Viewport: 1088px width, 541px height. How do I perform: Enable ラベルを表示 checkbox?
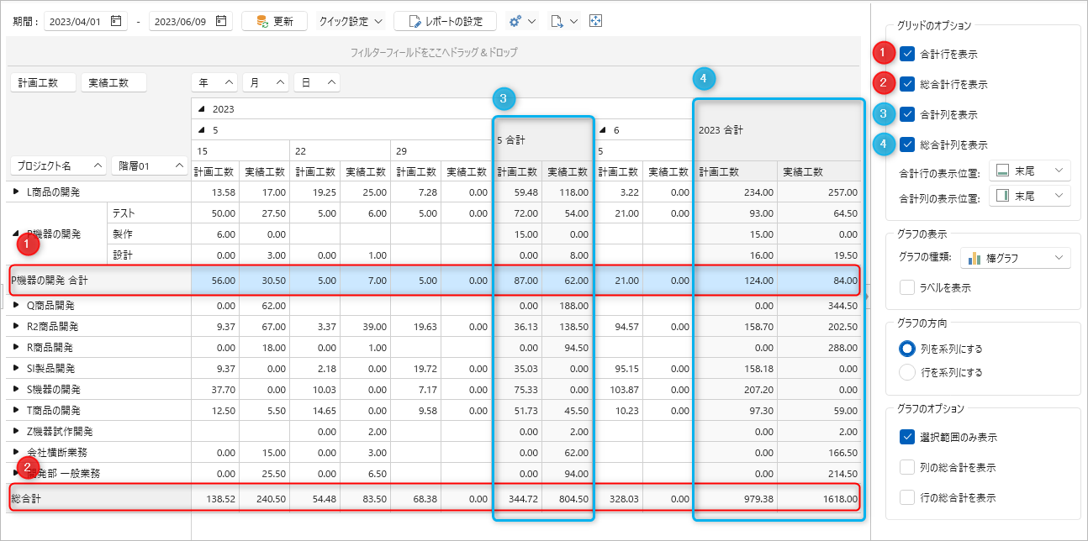coord(907,288)
